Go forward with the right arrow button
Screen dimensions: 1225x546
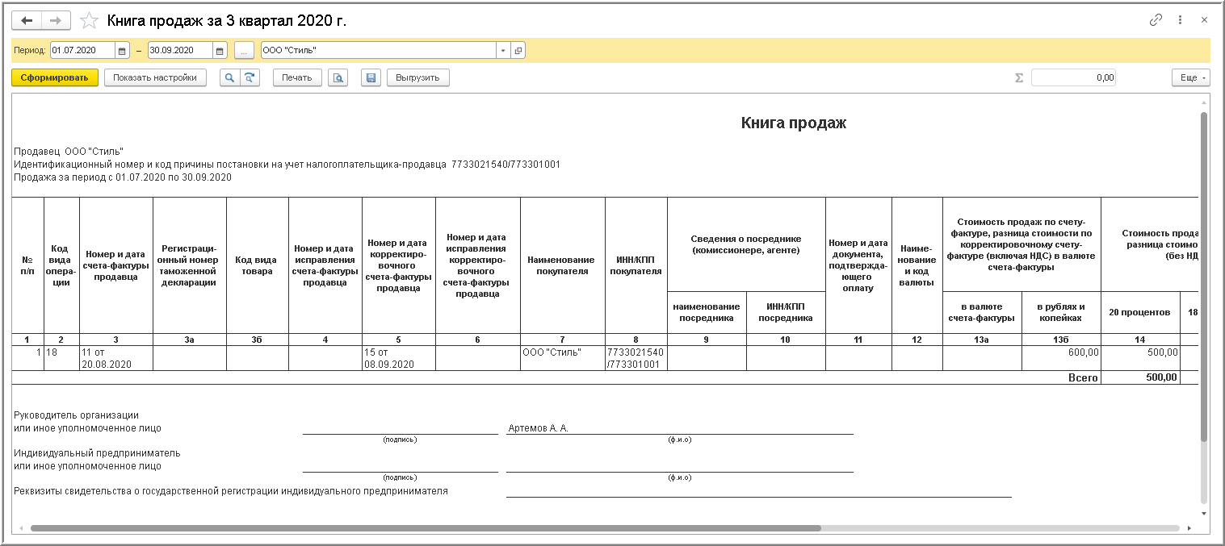pos(56,21)
